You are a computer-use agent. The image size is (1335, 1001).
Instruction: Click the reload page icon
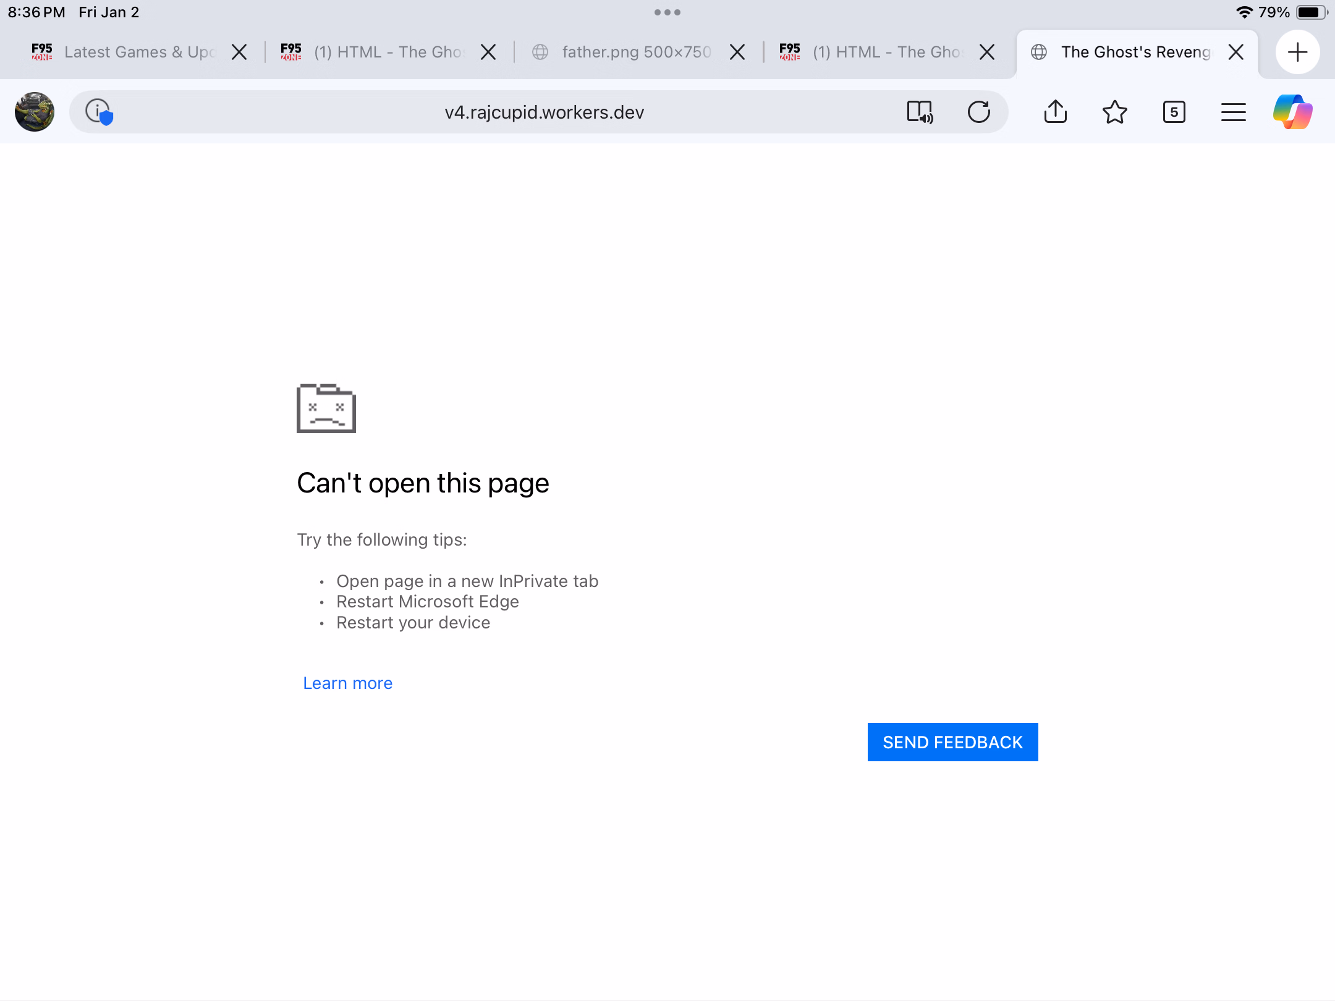[x=978, y=112]
